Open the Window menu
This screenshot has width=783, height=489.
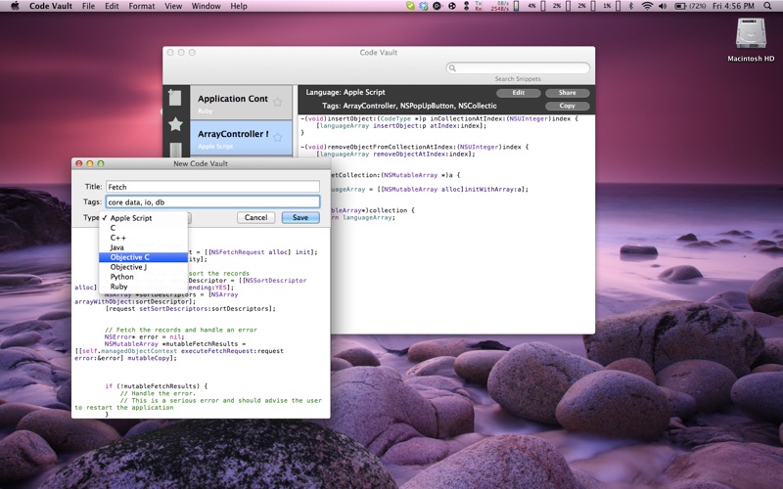206,6
